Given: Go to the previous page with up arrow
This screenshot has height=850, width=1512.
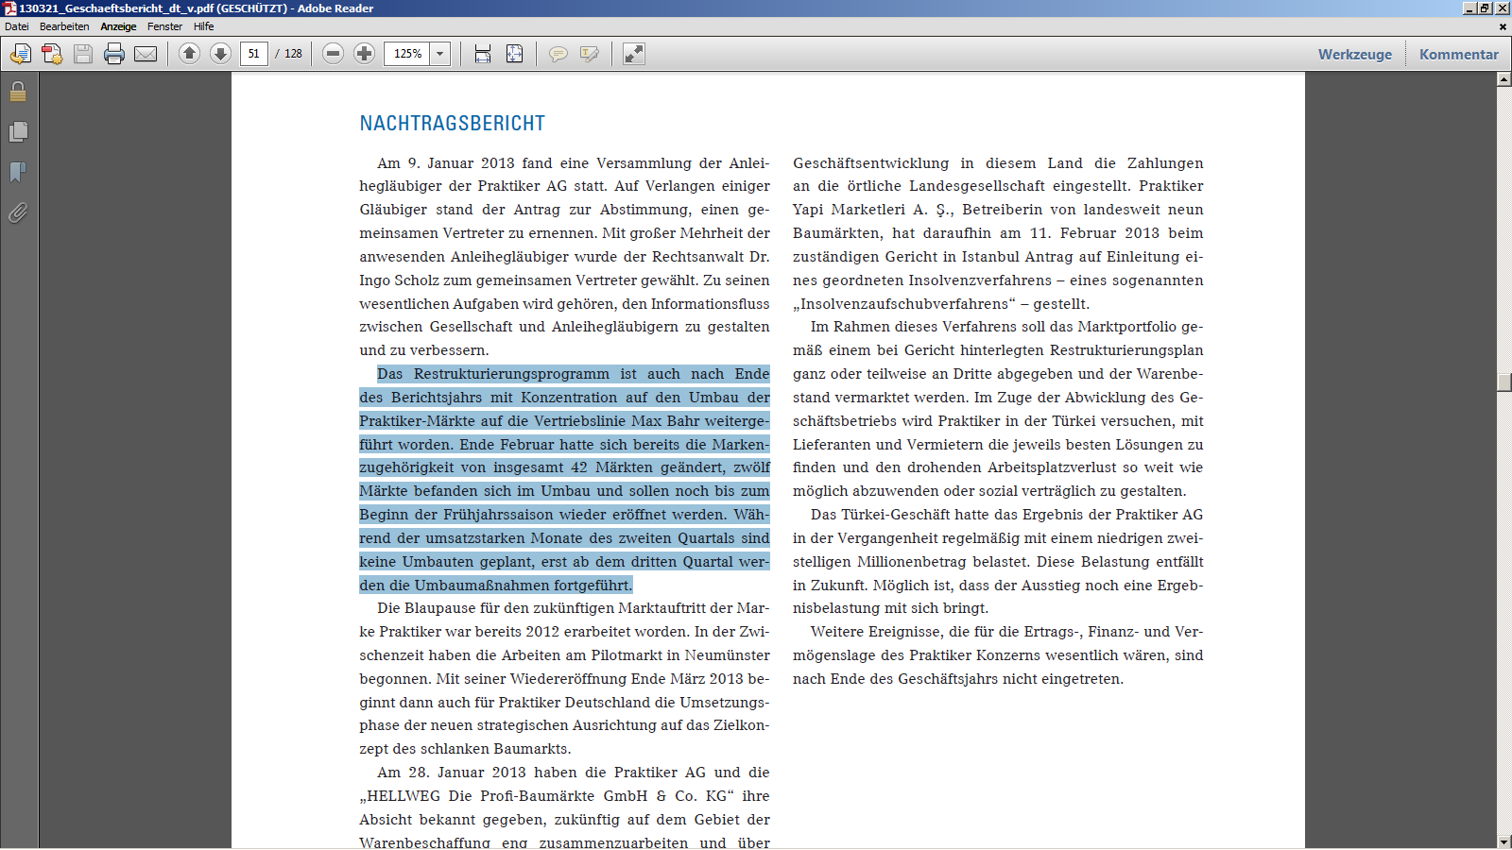Looking at the screenshot, I should [189, 54].
